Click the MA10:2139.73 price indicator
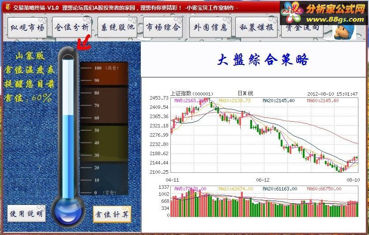 234,101
